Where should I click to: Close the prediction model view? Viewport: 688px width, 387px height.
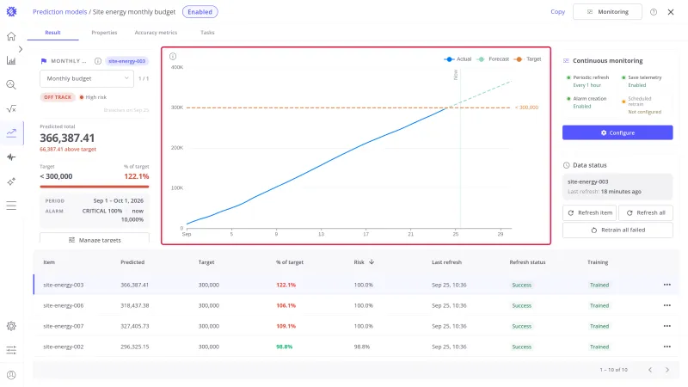671,12
